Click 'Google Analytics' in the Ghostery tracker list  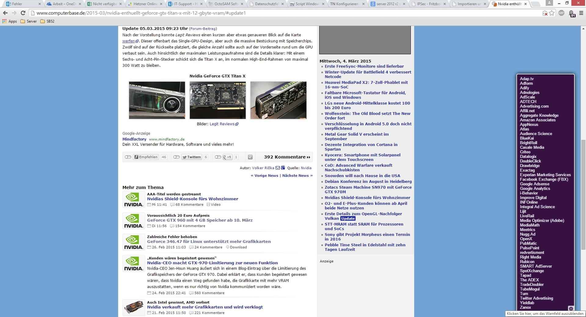tap(535, 189)
